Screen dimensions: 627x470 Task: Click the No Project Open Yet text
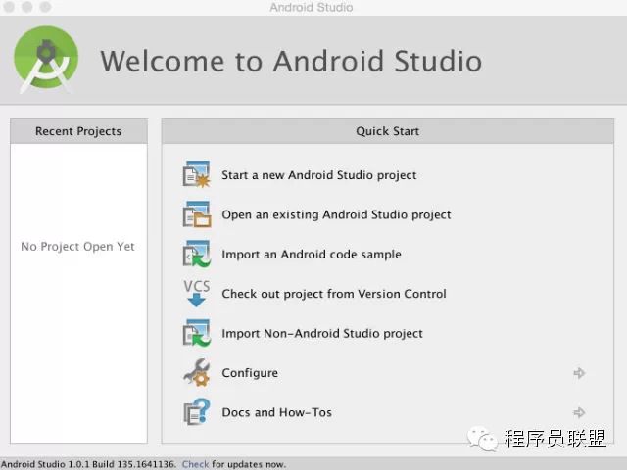point(77,247)
